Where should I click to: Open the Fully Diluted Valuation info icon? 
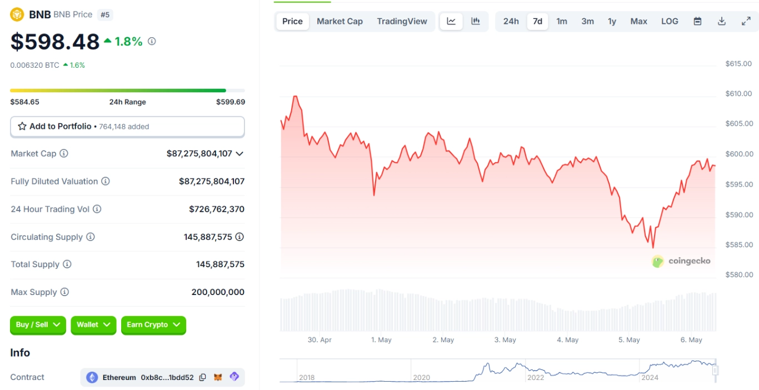tap(106, 181)
